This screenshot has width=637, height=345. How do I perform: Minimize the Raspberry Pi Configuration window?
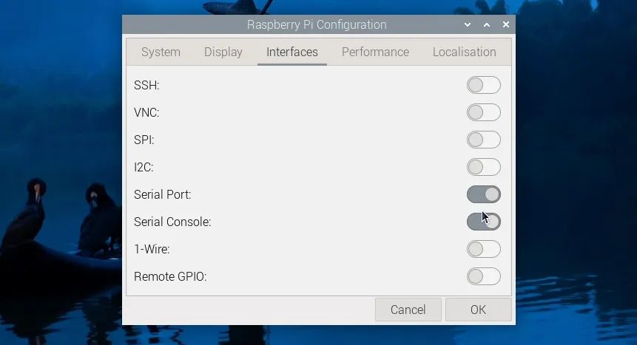(x=468, y=25)
